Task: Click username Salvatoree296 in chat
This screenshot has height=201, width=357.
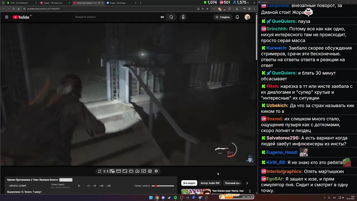Action: pyautogui.click(x=283, y=138)
